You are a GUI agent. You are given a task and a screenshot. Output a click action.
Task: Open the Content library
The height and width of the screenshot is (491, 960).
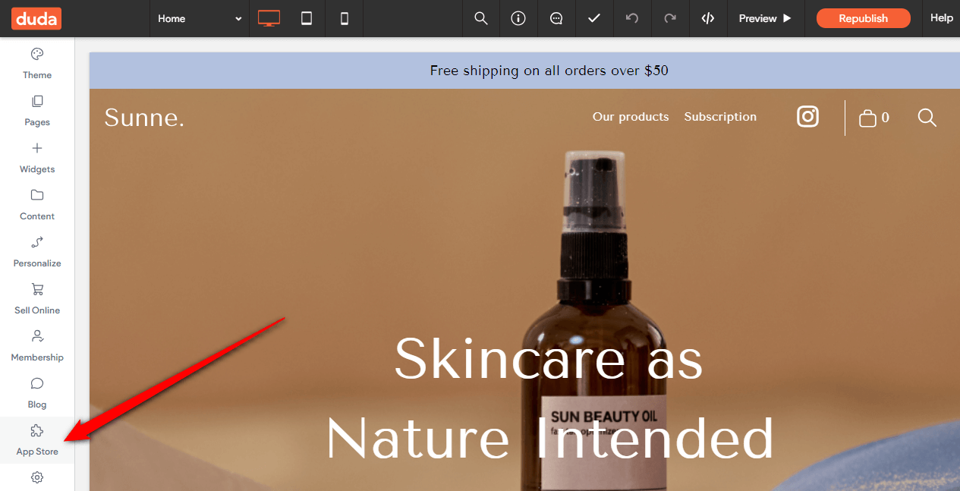pos(37,205)
